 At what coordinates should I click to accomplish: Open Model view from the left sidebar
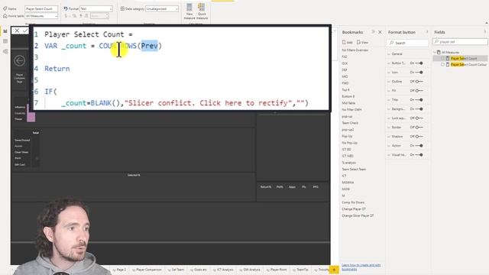(5, 51)
